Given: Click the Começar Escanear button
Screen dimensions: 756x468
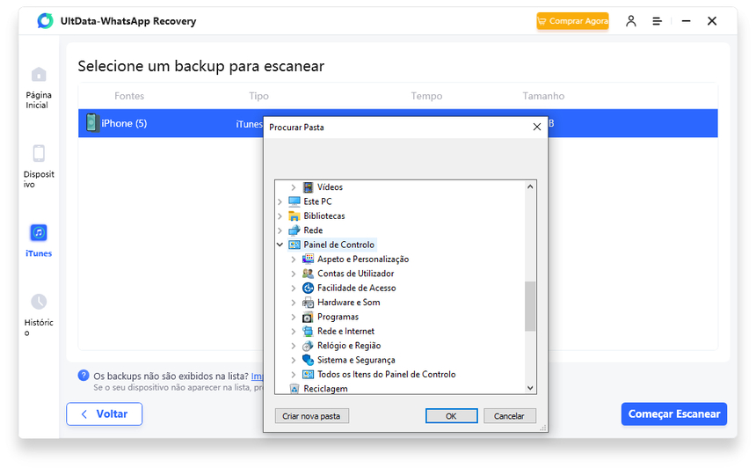Looking at the screenshot, I should pos(673,414).
